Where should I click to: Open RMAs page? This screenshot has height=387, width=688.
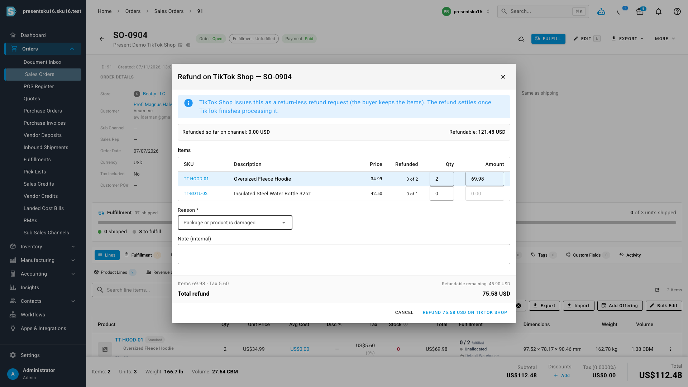30,220
